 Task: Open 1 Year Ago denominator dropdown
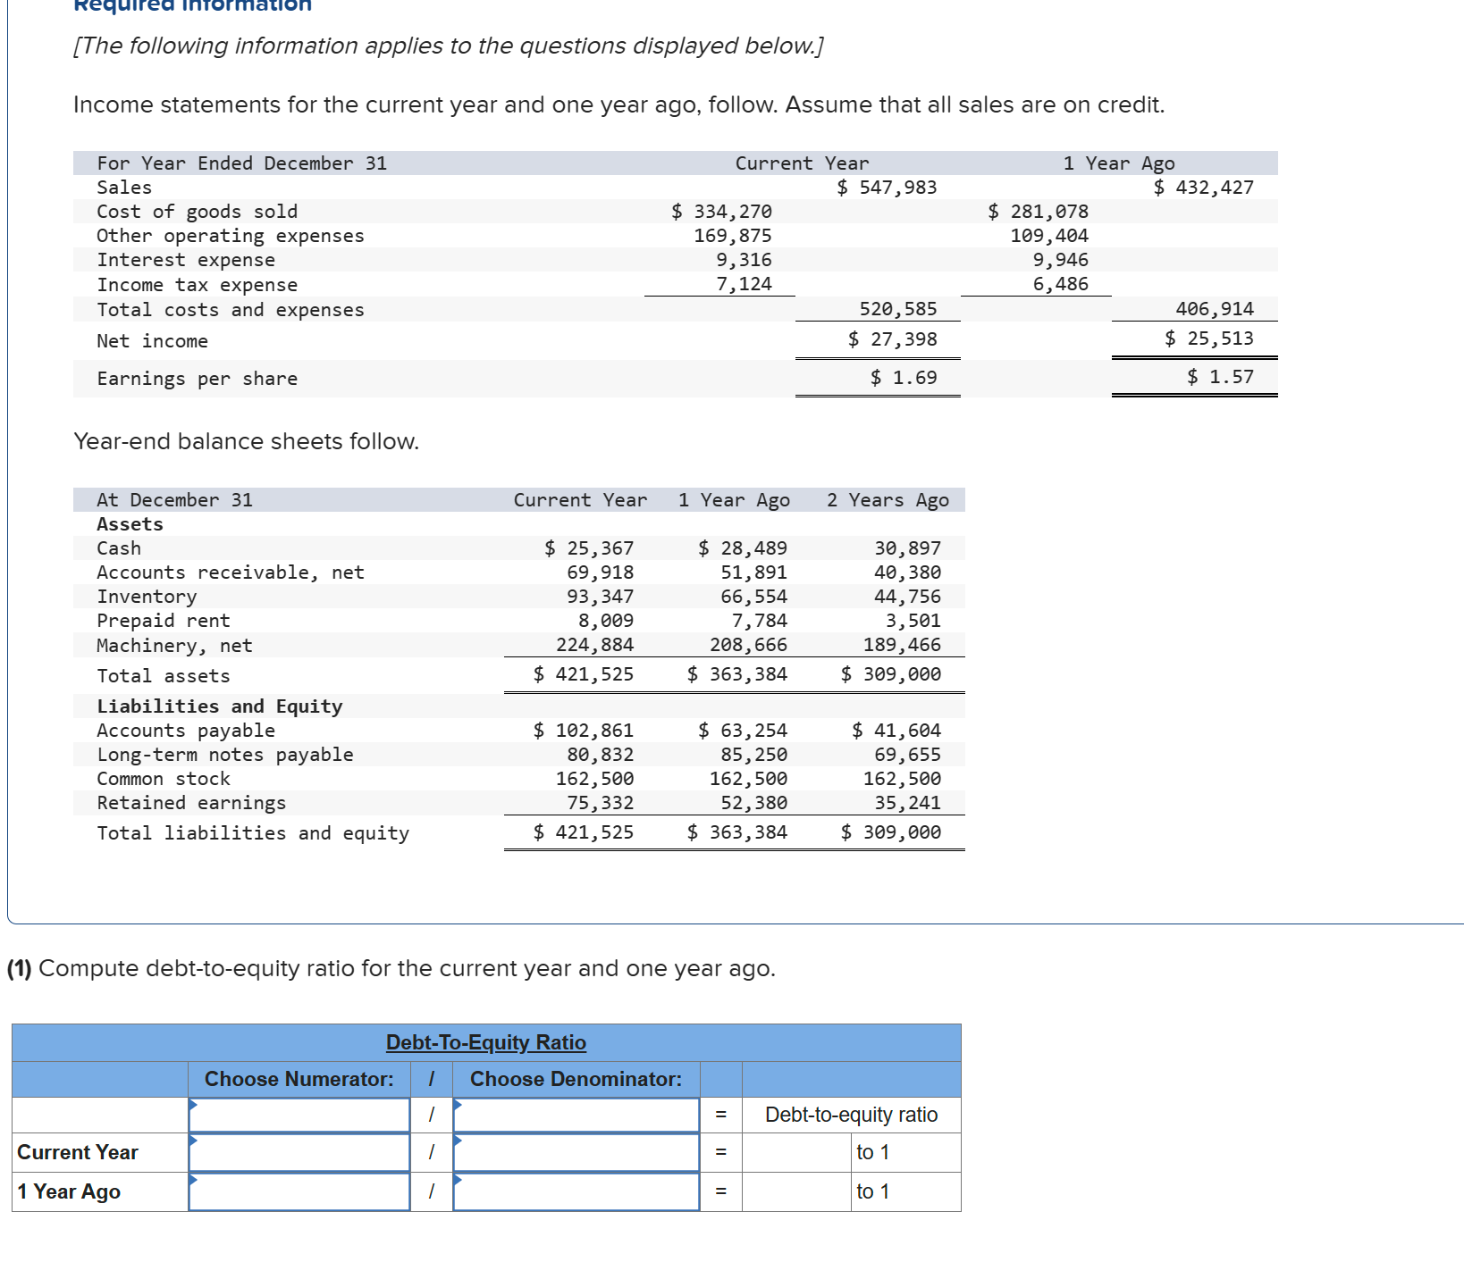point(576,1191)
